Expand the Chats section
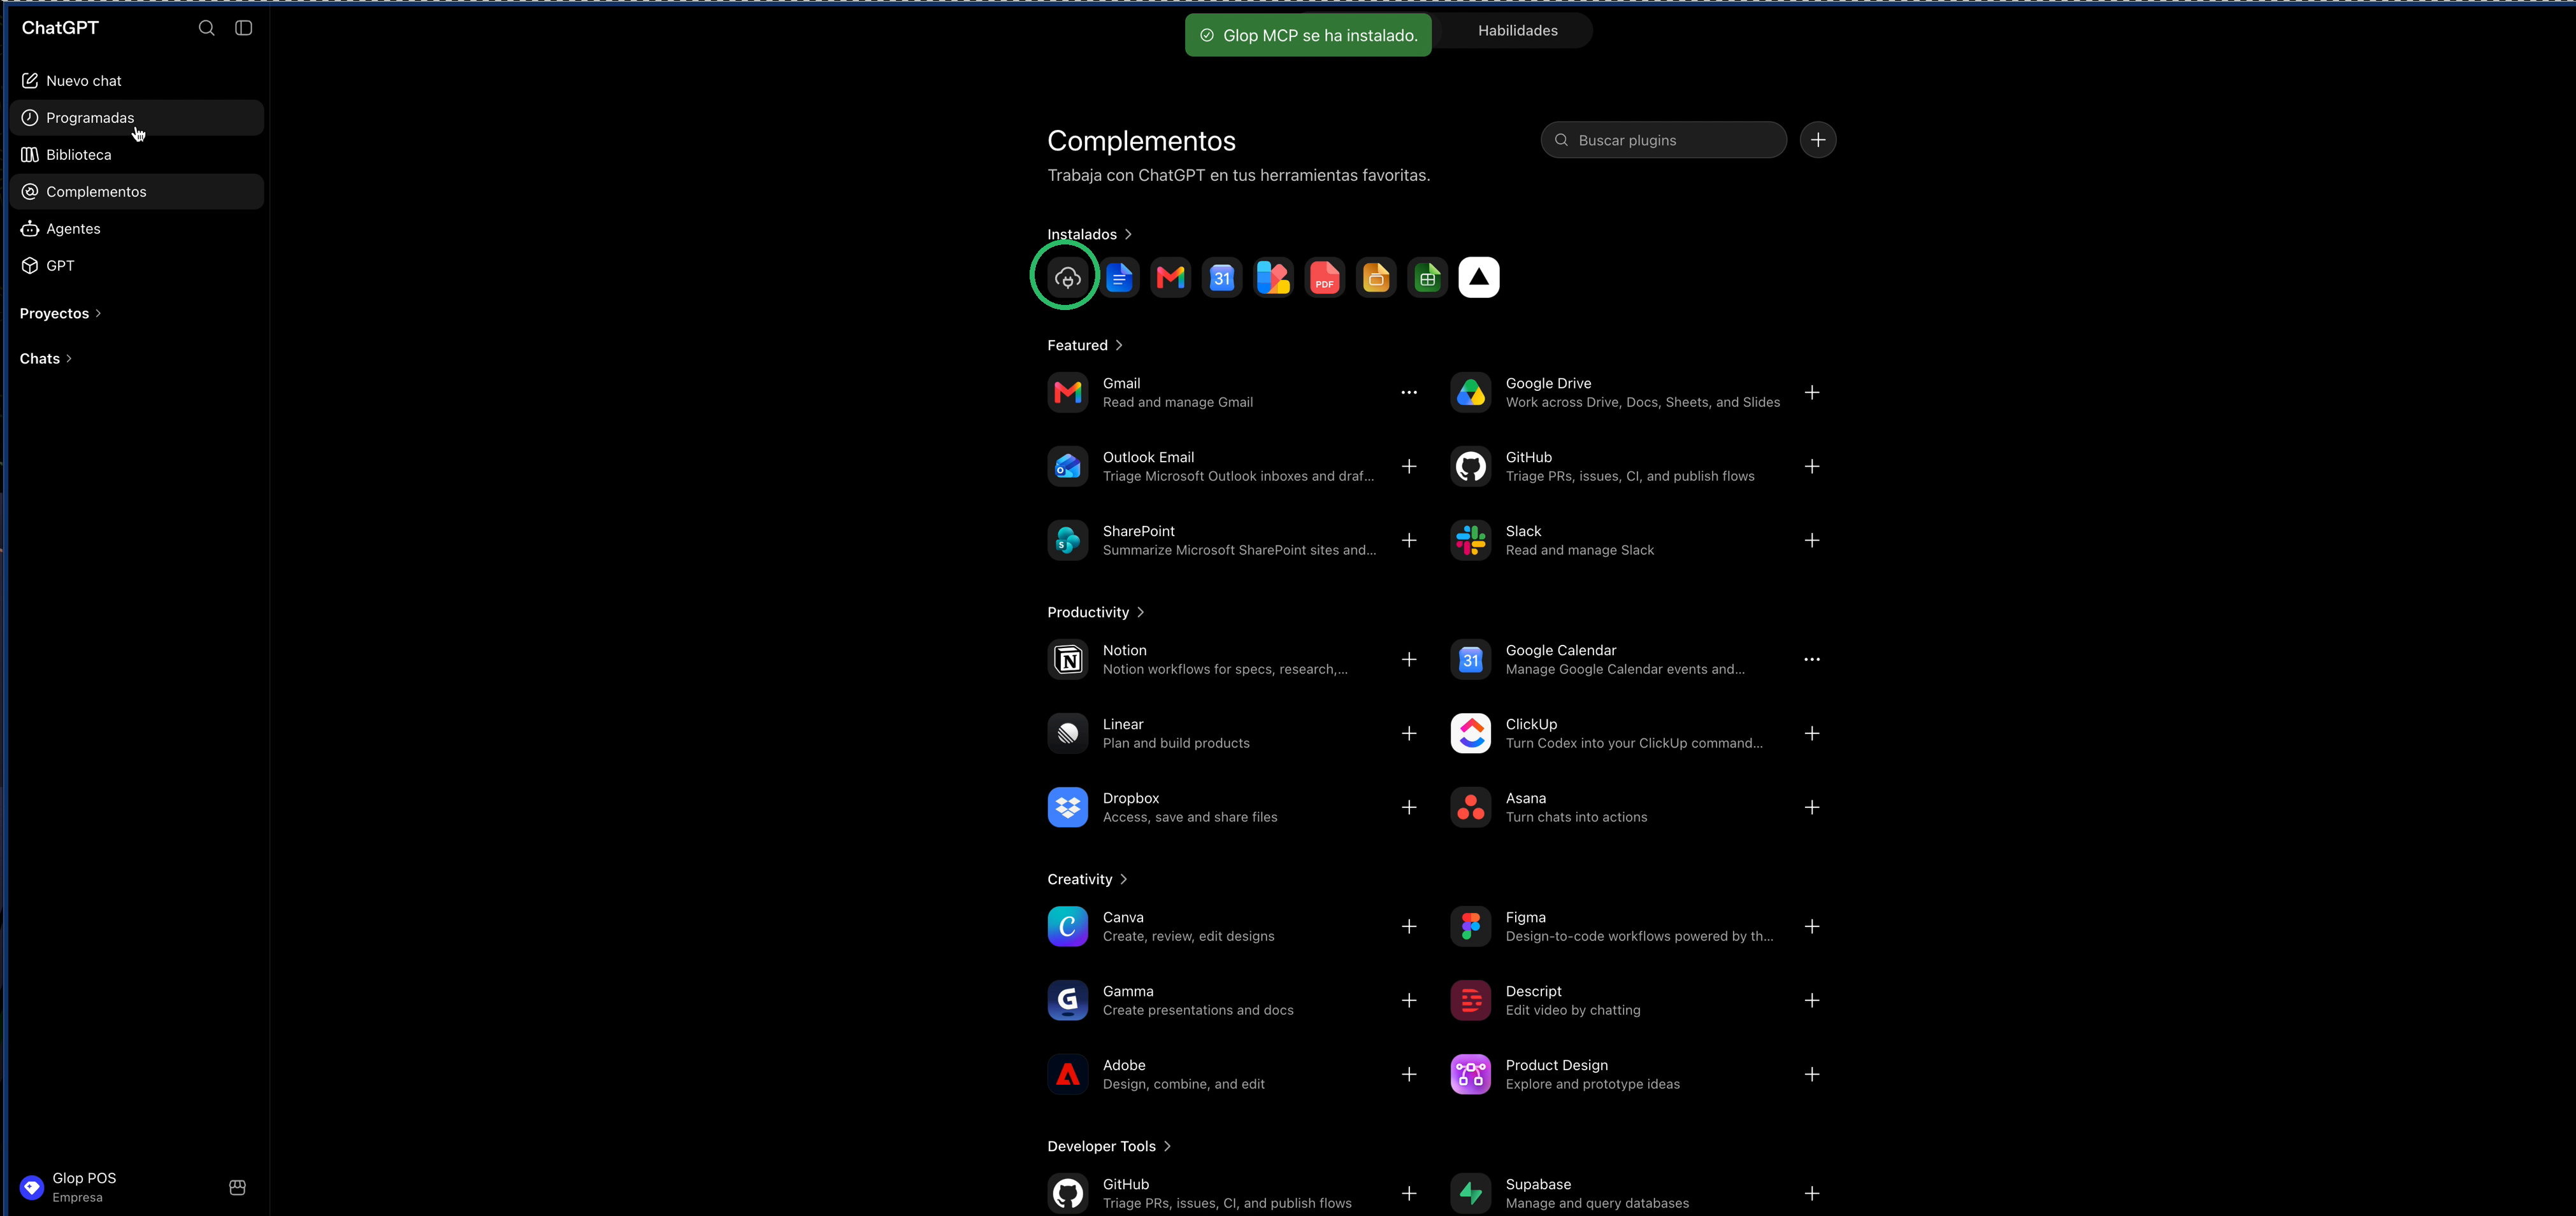The image size is (2576, 1216). click(x=46, y=358)
